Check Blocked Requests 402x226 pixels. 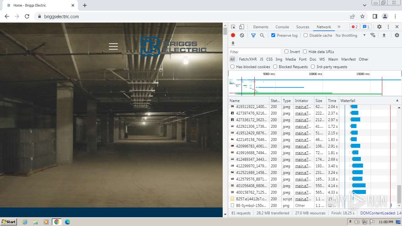(x=275, y=67)
